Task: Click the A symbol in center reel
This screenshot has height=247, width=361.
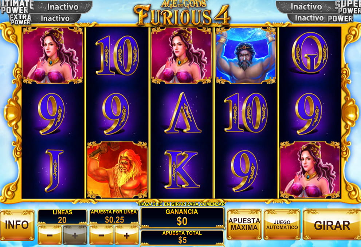Action: coord(183,113)
